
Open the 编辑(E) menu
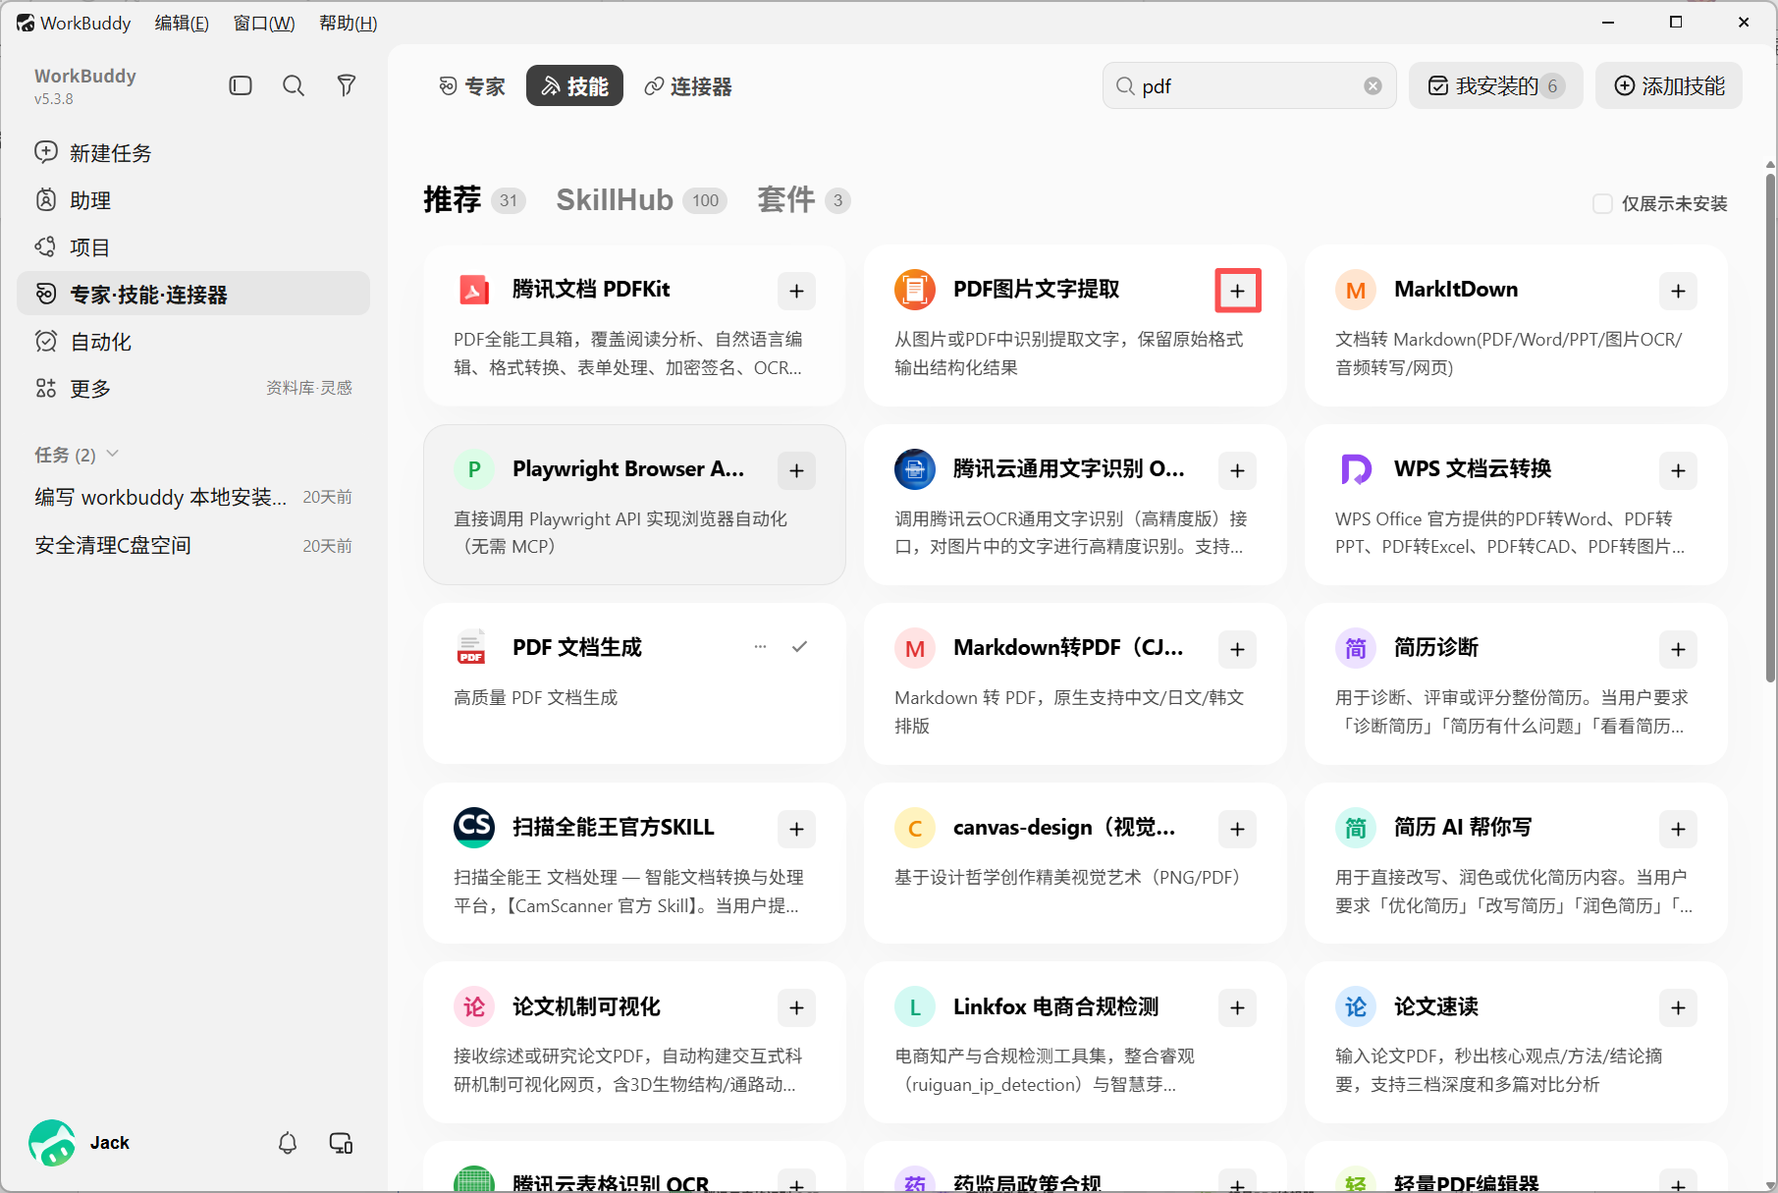tap(182, 24)
